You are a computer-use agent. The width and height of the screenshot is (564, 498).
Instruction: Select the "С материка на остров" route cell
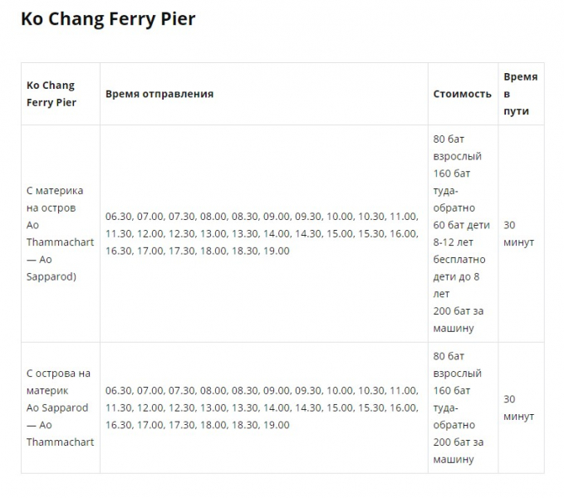[55, 199]
